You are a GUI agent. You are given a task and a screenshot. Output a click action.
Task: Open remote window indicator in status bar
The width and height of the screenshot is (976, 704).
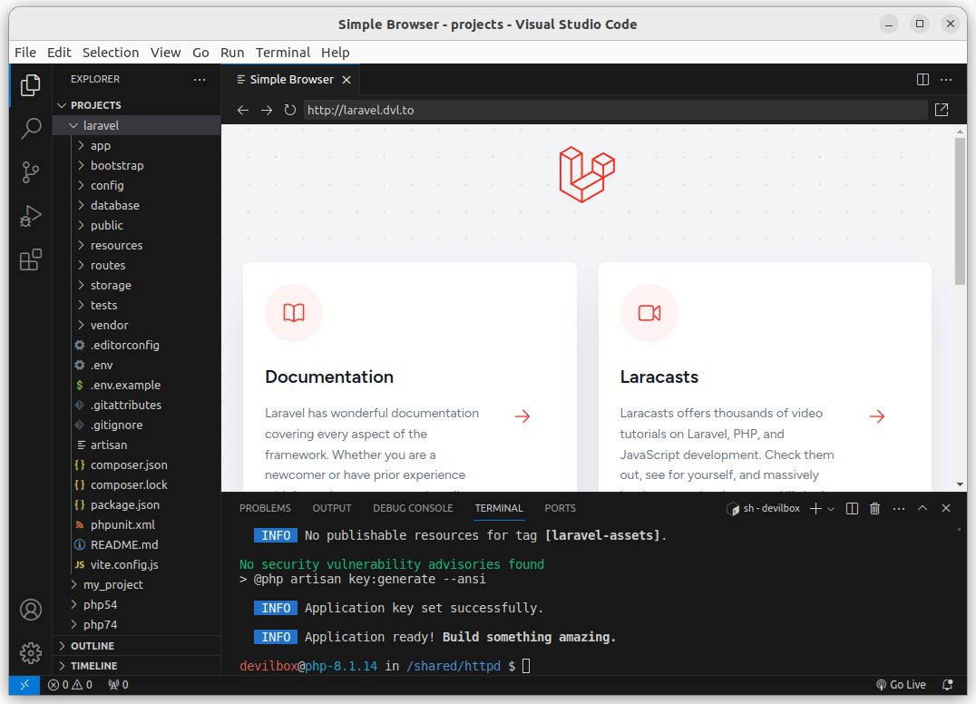point(24,685)
